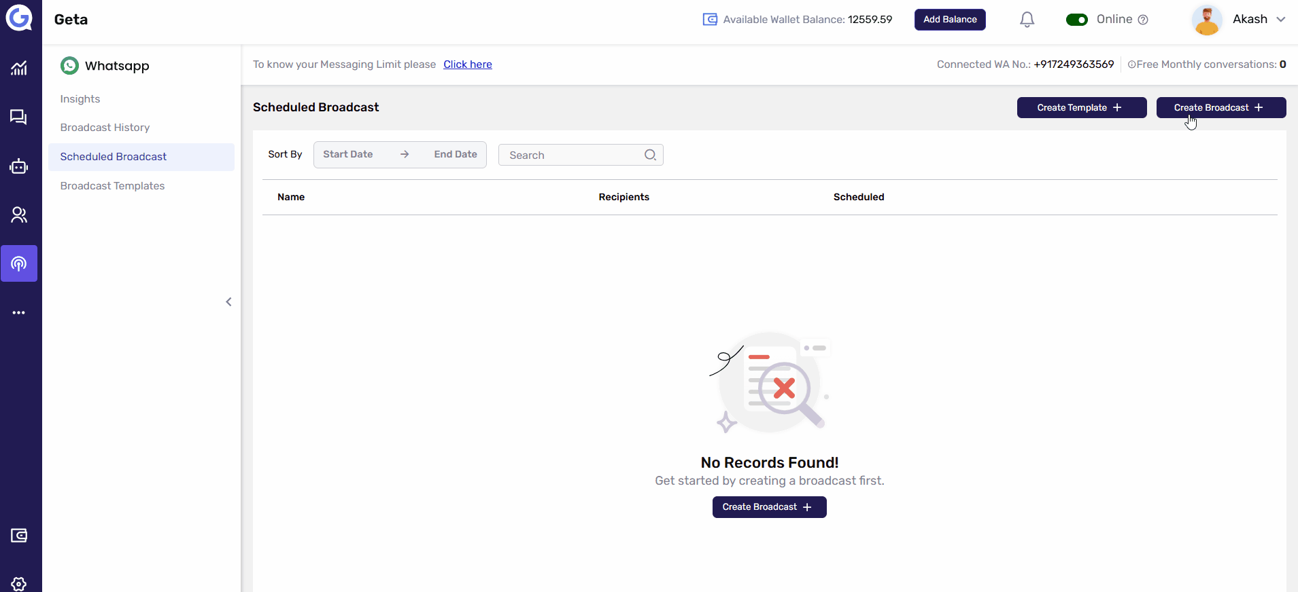Image resolution: width=1298 pixels, height=592 pixels.
Task: Open the chatbot robot sidebar icon
Action: click(19, 166)
